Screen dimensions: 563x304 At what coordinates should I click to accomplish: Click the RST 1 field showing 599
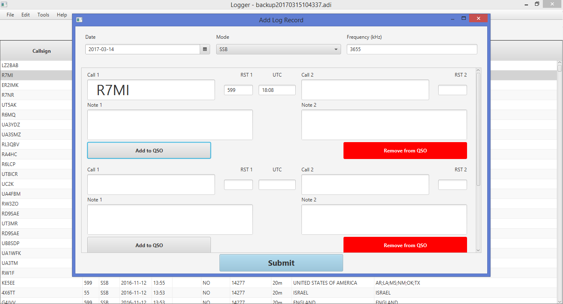coord(238,90)
